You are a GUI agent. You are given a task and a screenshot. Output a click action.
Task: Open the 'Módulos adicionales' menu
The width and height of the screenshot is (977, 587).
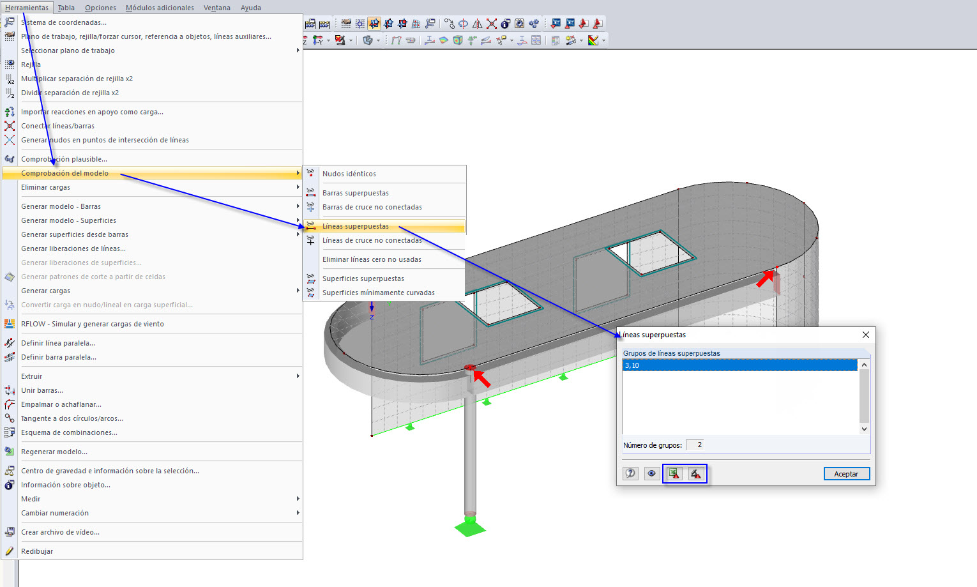(x=160, y=8)
